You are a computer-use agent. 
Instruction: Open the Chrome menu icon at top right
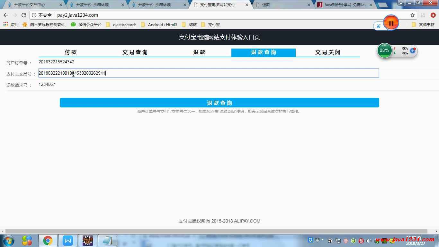tap(433, 15)
